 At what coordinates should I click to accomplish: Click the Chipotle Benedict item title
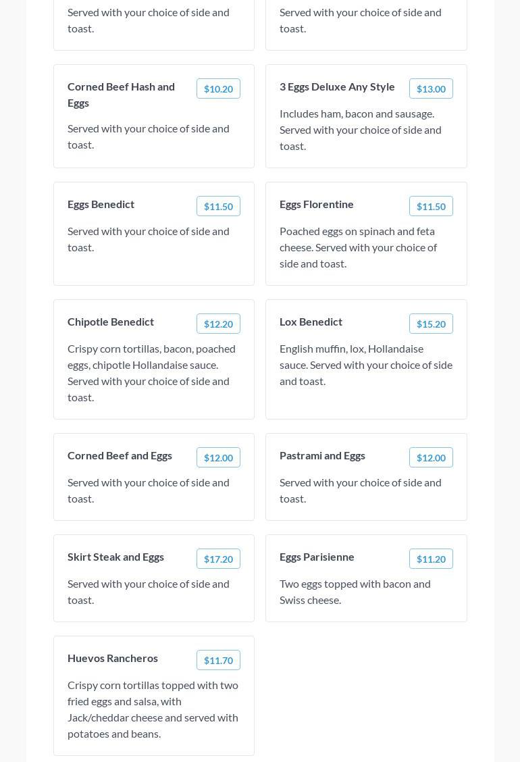[x=111, y=322]
